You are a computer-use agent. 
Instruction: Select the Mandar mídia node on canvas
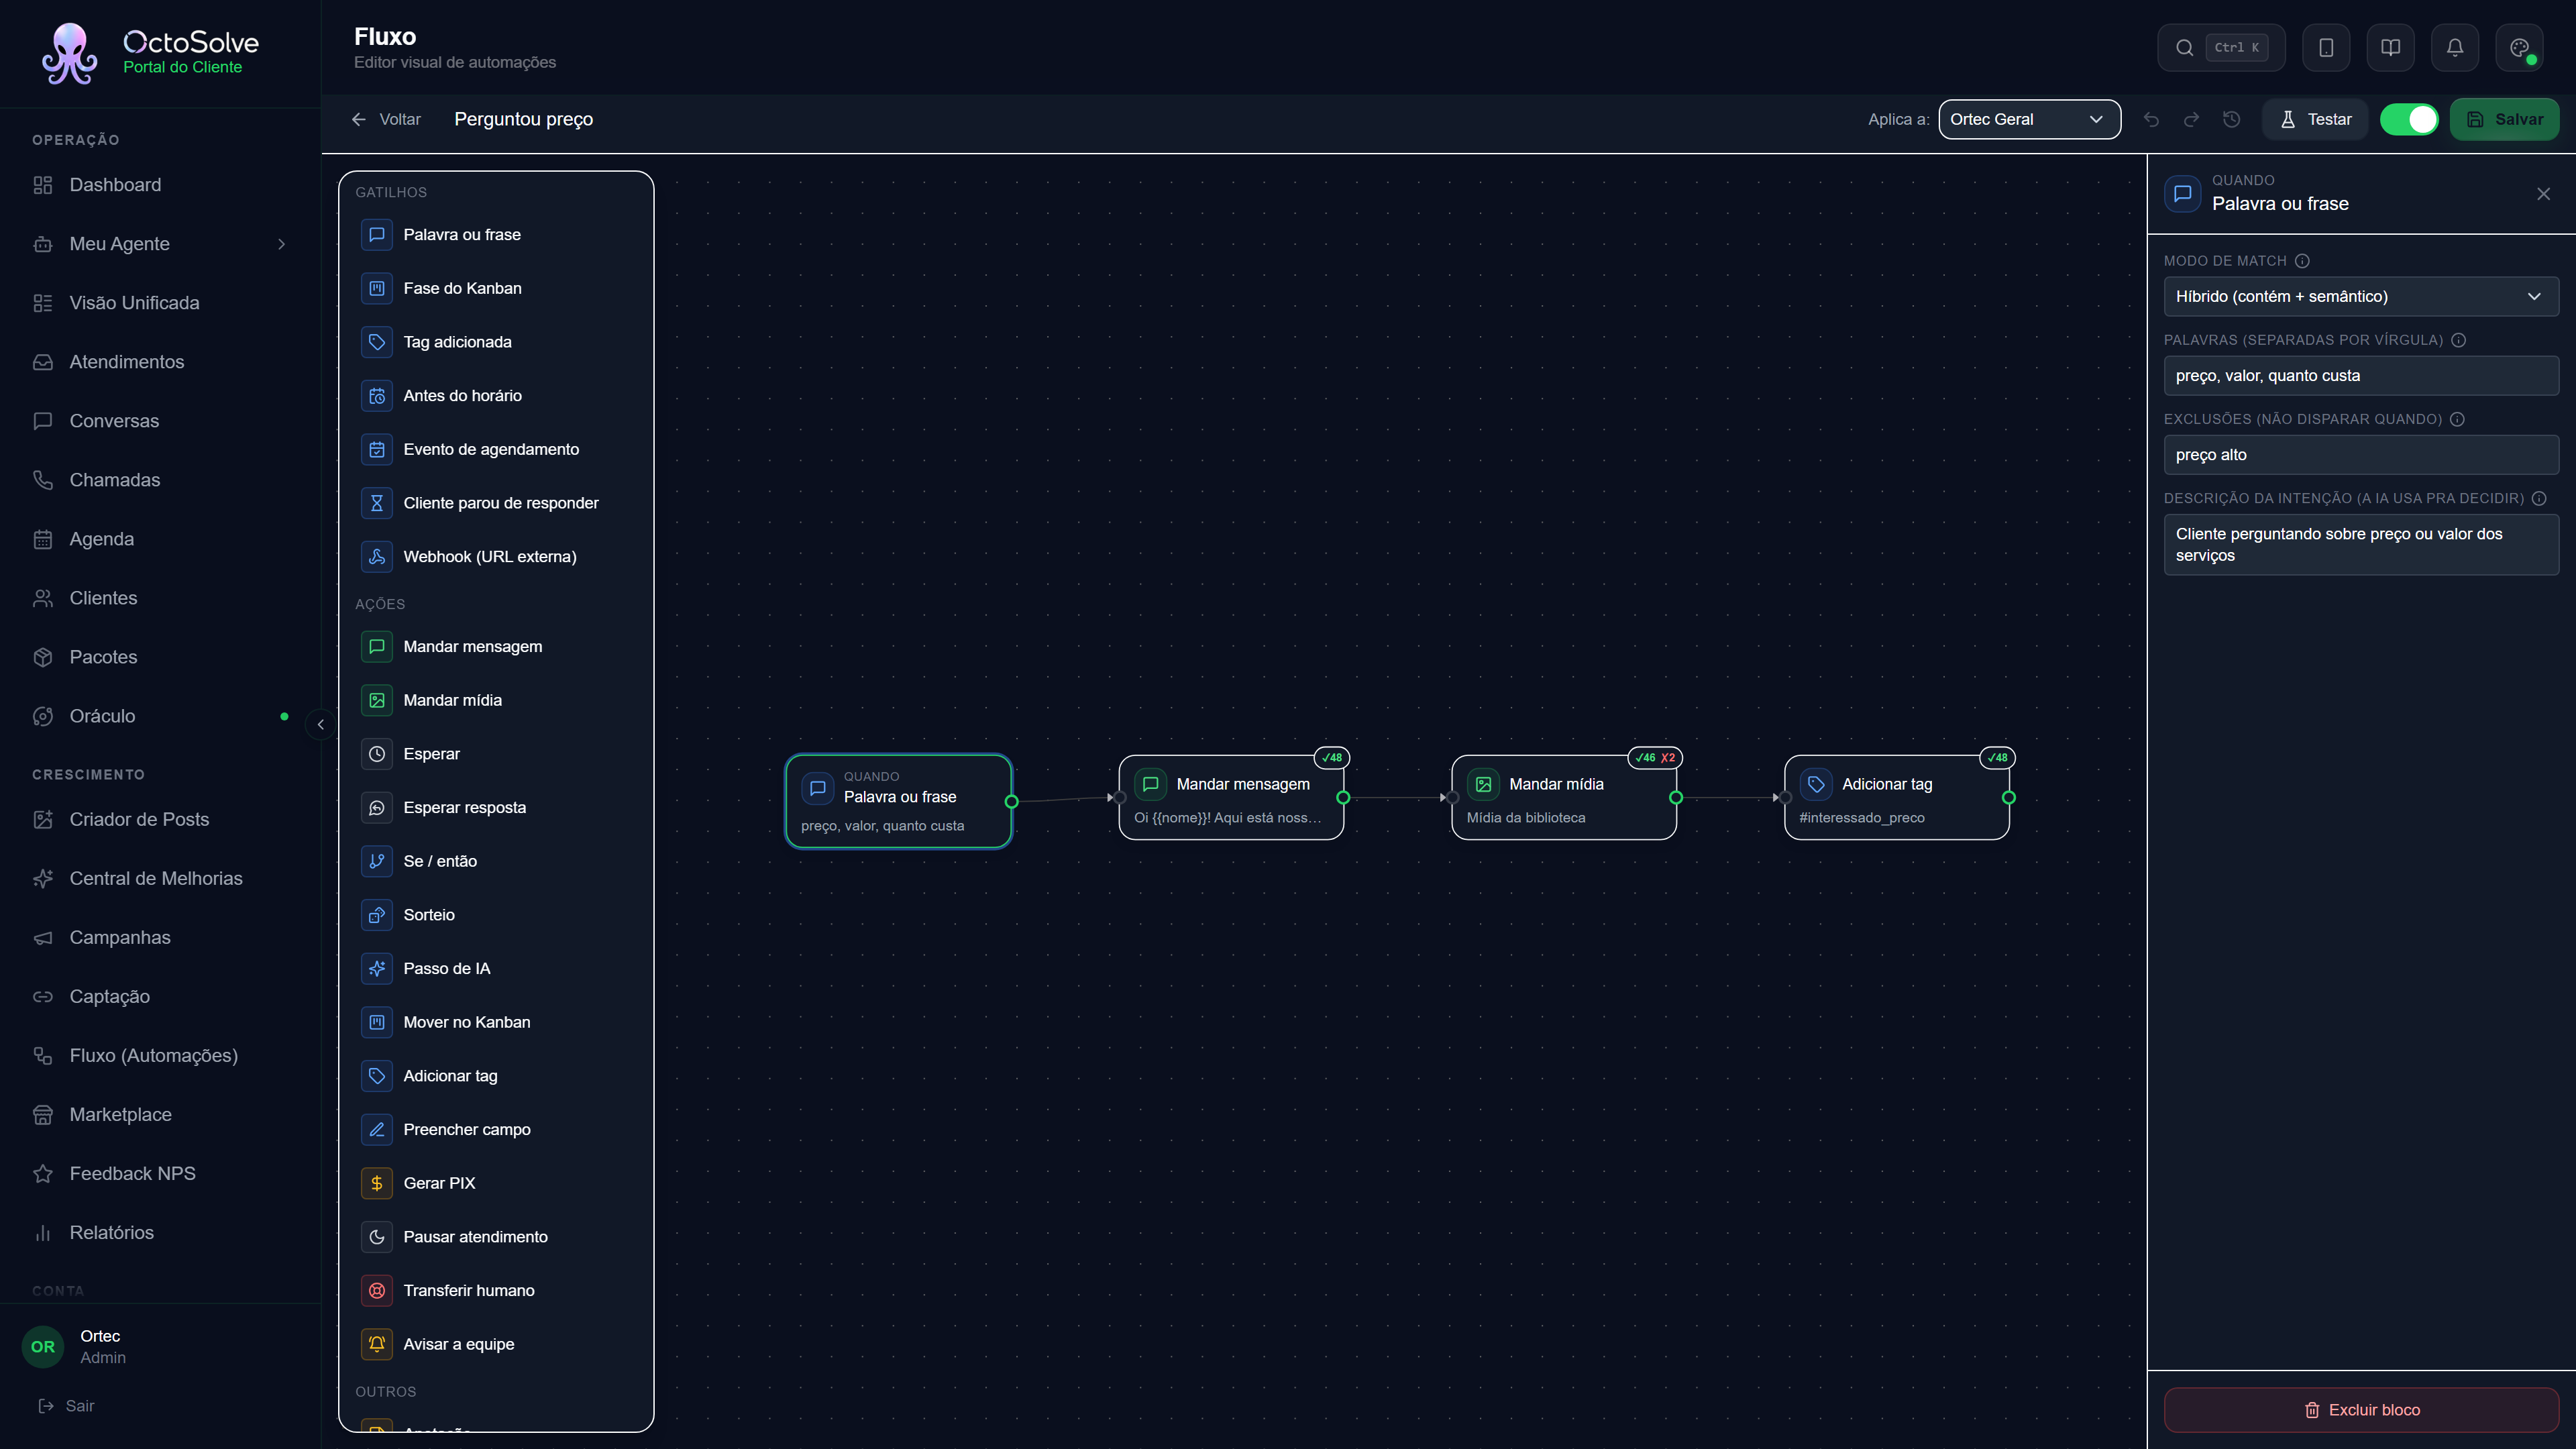click(x=1563, y=798)
